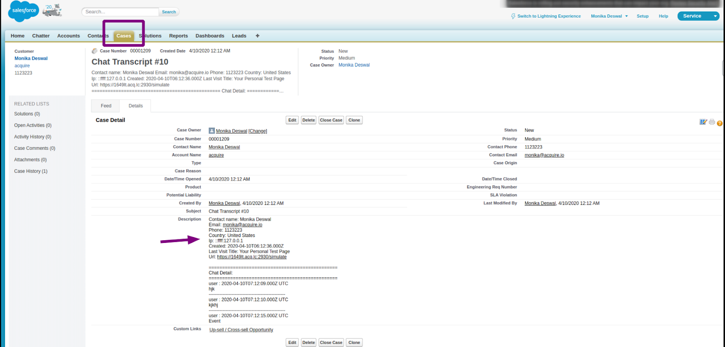Open the Setup link

[x=643, y=16]
